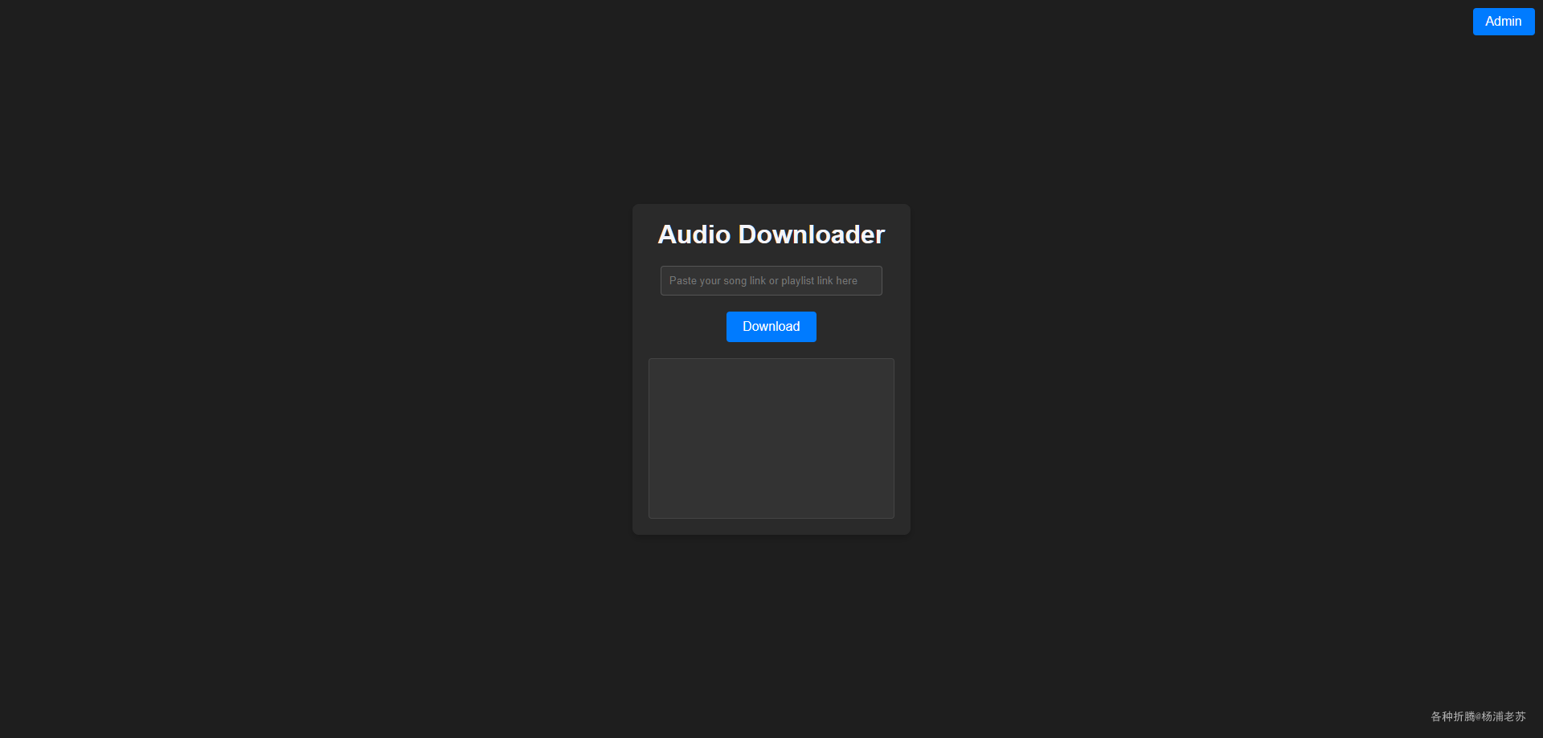The image size is (1543, 738).
Task: Select the Audio Downloader heading
Action: [771, 234]
